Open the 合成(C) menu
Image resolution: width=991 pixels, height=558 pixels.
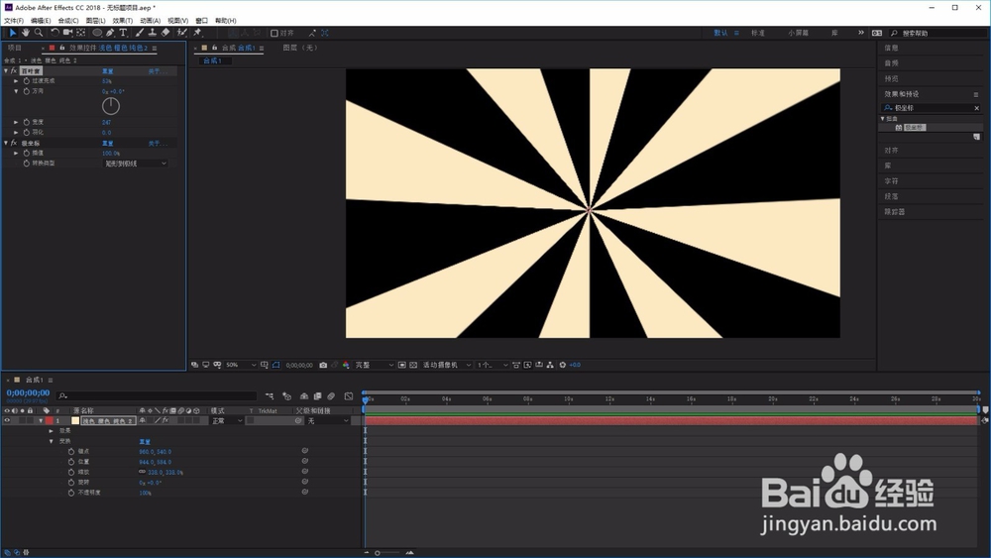tap(68, 21)
